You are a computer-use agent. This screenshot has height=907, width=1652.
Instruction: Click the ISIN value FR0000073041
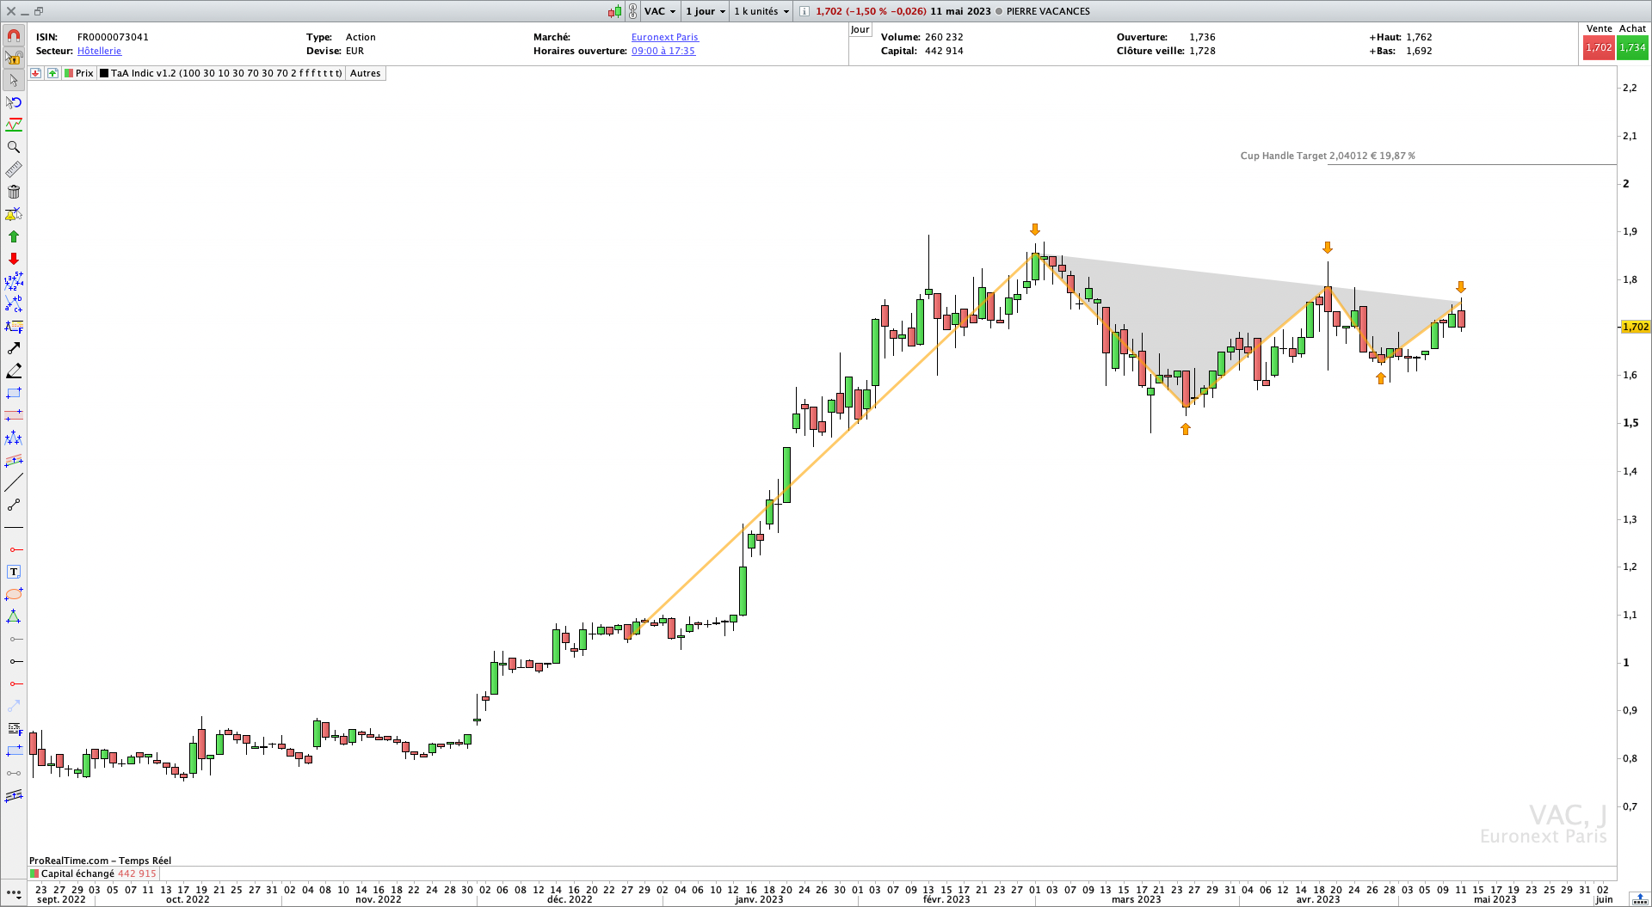113,37
